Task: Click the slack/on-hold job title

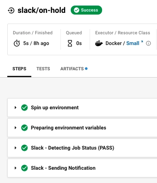Action: (42, 10)
